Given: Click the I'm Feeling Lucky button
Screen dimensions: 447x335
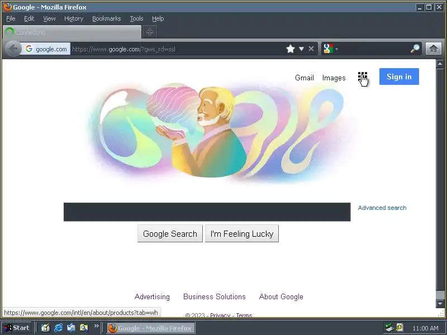Looking at the screenshot, I should pyautogui.click(x=242, y=233).
